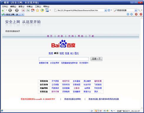Viewport: 144px width, 113px height.
Task: Click the globe icon beside the Favorites star
Action: 42,10
